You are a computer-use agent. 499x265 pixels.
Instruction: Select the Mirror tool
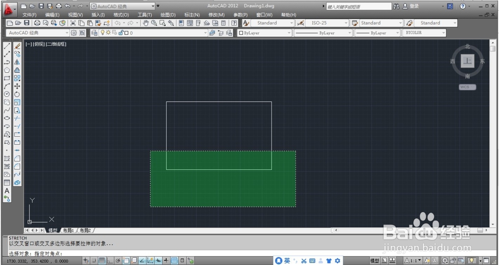pos(17,62)
